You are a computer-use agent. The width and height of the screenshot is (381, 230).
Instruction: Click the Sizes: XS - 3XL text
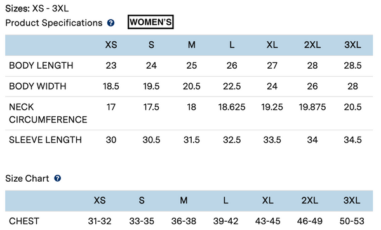click(37, 8)
